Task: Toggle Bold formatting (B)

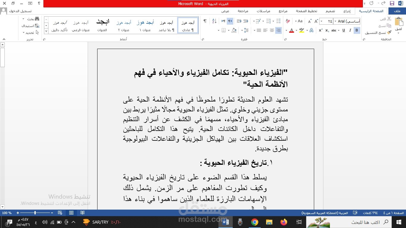Action: [357, 30]
